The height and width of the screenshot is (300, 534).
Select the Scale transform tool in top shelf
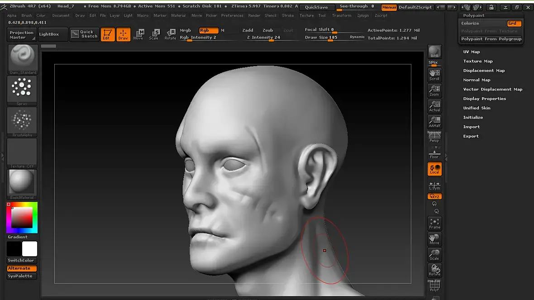[x=154, y=34]
